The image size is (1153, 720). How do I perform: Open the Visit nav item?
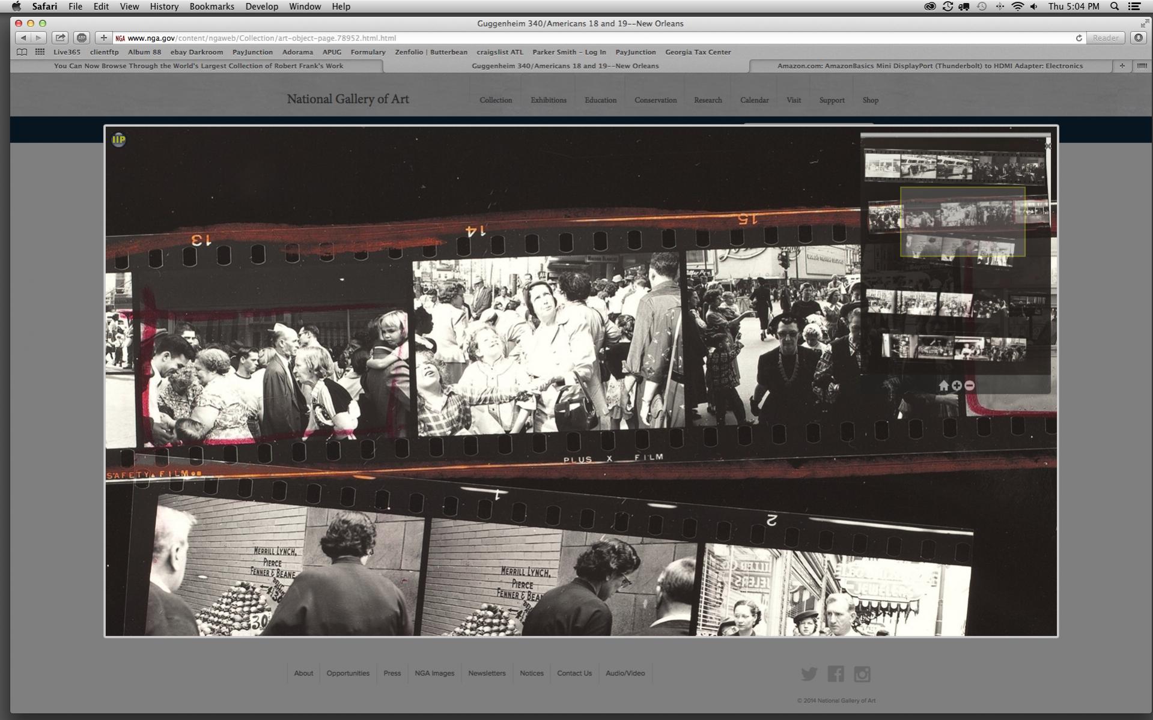point(794,100)
